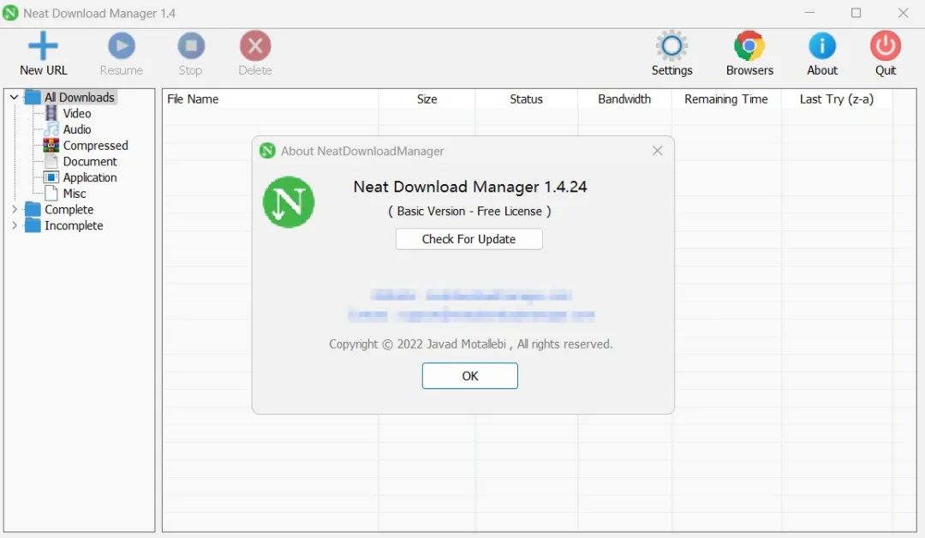Click the Resume play icon
The height and width of the screenshot is (538, 925).
(x=122, y=46)
